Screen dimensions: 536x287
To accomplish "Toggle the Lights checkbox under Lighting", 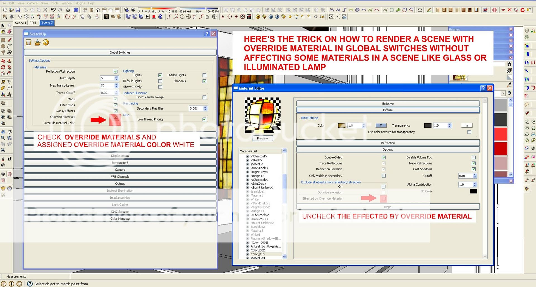I will [160, 75].
